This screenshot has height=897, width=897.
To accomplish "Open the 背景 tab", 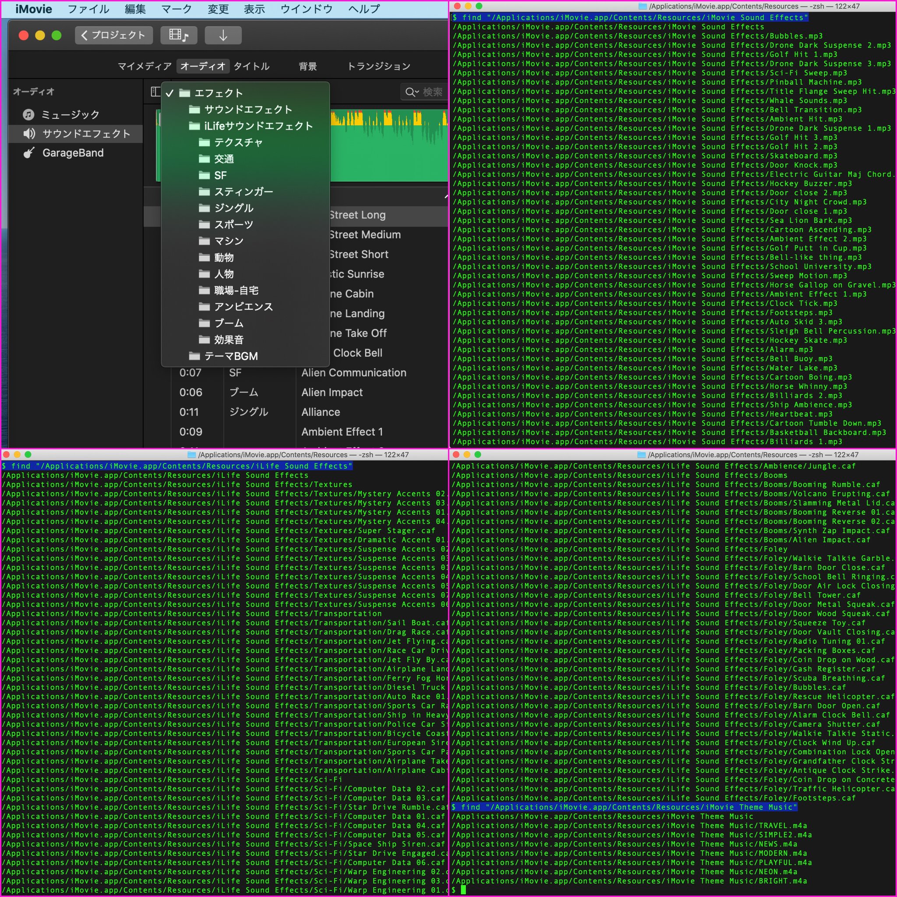I will [307, 67].
